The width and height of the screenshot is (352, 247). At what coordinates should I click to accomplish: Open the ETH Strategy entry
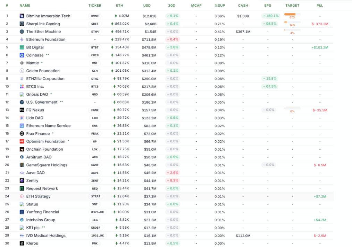[x=39, y=196]
